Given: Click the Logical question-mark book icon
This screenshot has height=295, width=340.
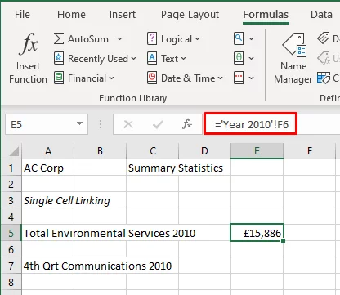Looking at the screenshot, I should (152, 38).
